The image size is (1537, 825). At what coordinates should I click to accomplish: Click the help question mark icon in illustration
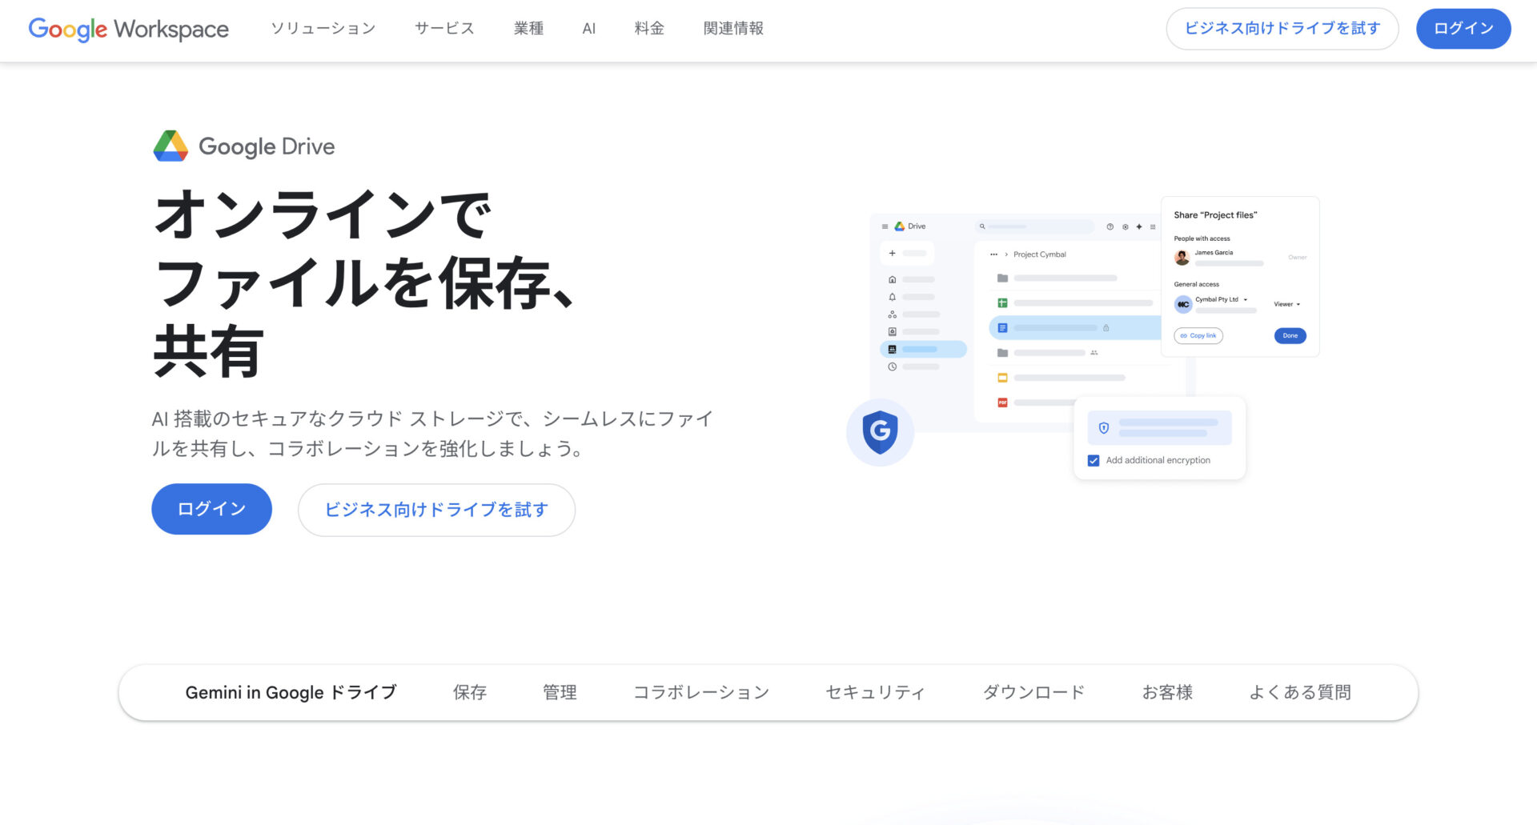(1110, 226)
